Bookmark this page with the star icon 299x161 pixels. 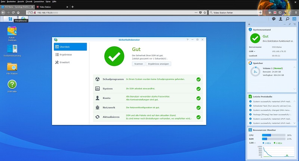[205, 13]
